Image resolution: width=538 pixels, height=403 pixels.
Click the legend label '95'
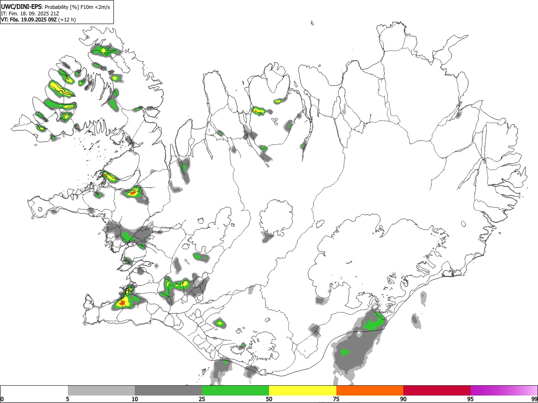click(x=471, y=399)
